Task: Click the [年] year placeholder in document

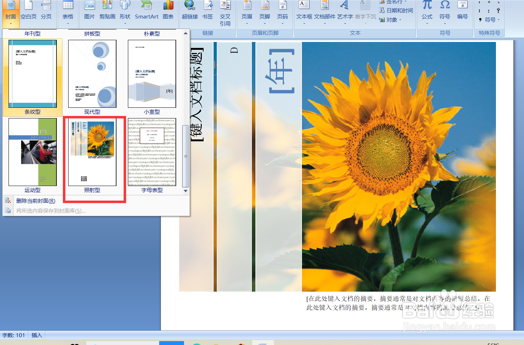Action: point(281,71)
